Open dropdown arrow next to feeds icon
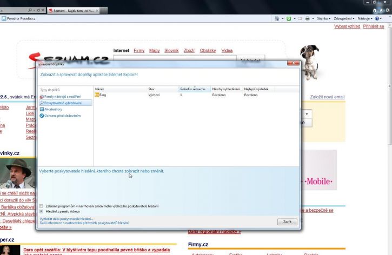The image size is (392, 255). [295, 18]
